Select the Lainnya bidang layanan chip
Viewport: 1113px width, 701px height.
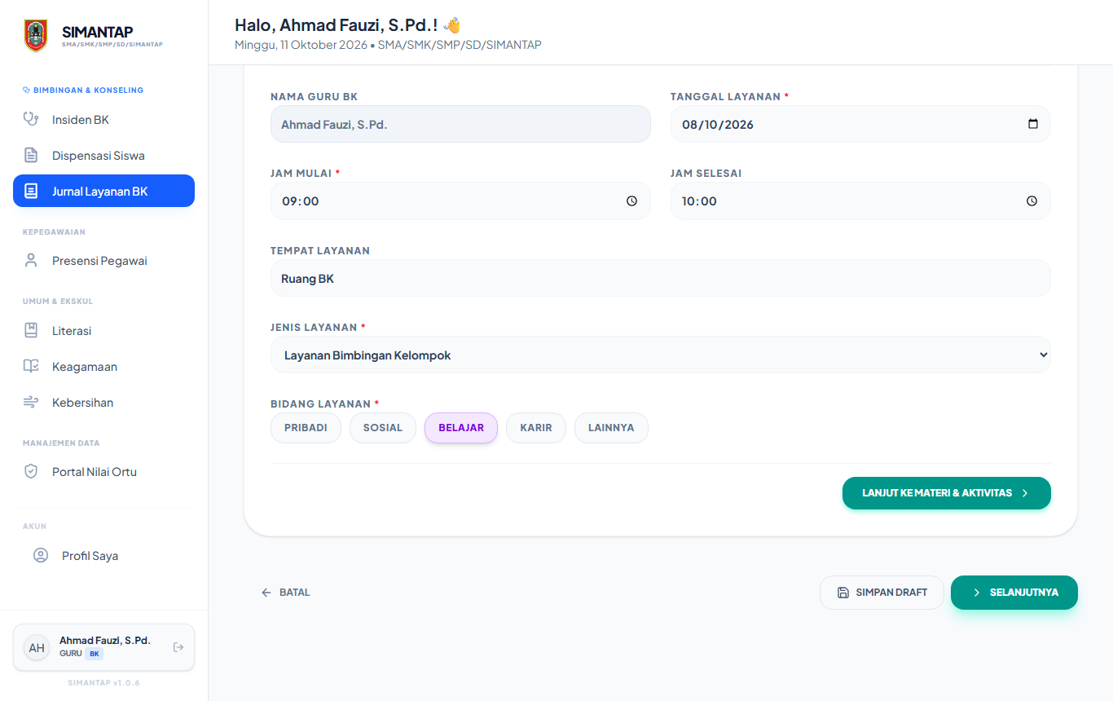611,428
